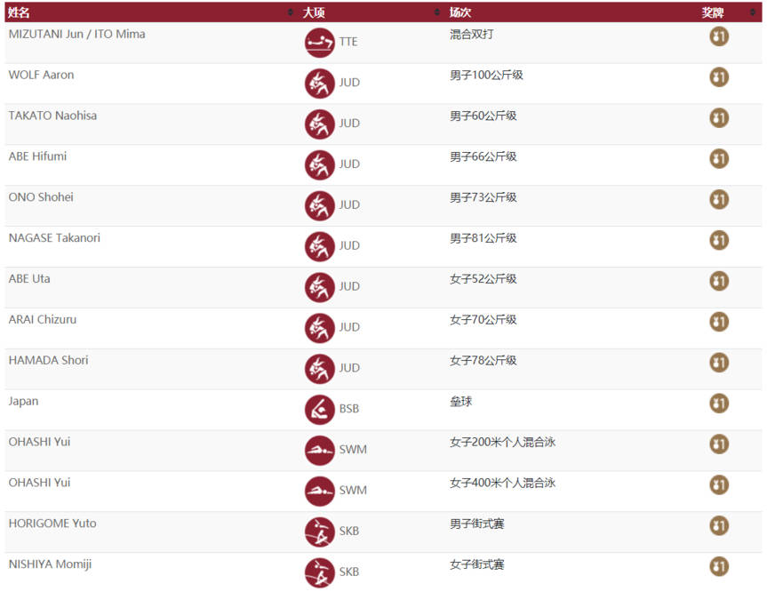This screenshot has width=767, height=592.
Task: Click gold medal icon for ABE Hifumi
Action: pos(719,158)
